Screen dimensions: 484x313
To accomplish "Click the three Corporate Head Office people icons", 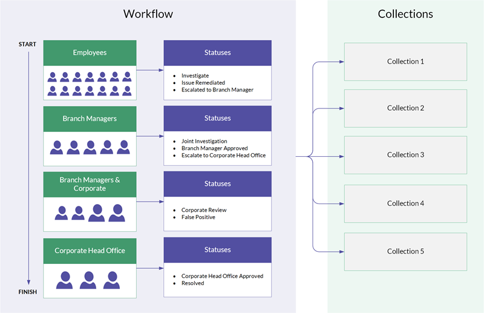I will (x=88, y=279).
